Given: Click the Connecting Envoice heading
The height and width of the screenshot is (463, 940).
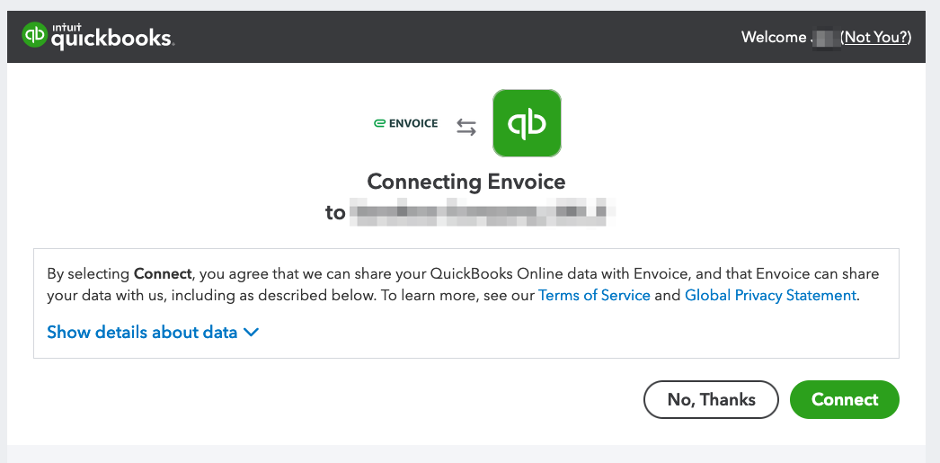Looking at the screenshot, I should point(466,181).
